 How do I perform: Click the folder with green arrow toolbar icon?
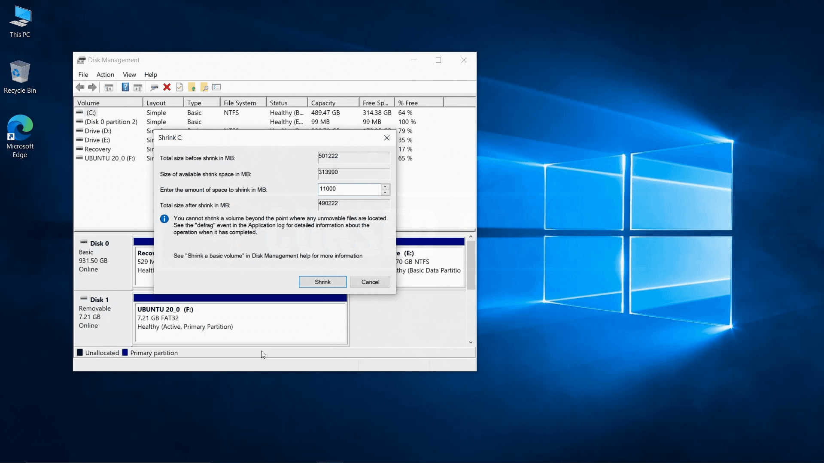192,88
